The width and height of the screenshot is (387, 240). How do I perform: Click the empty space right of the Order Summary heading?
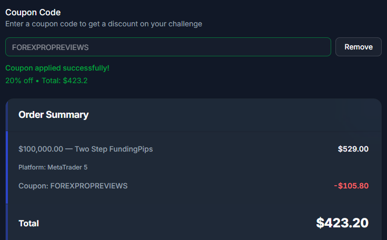237,115
